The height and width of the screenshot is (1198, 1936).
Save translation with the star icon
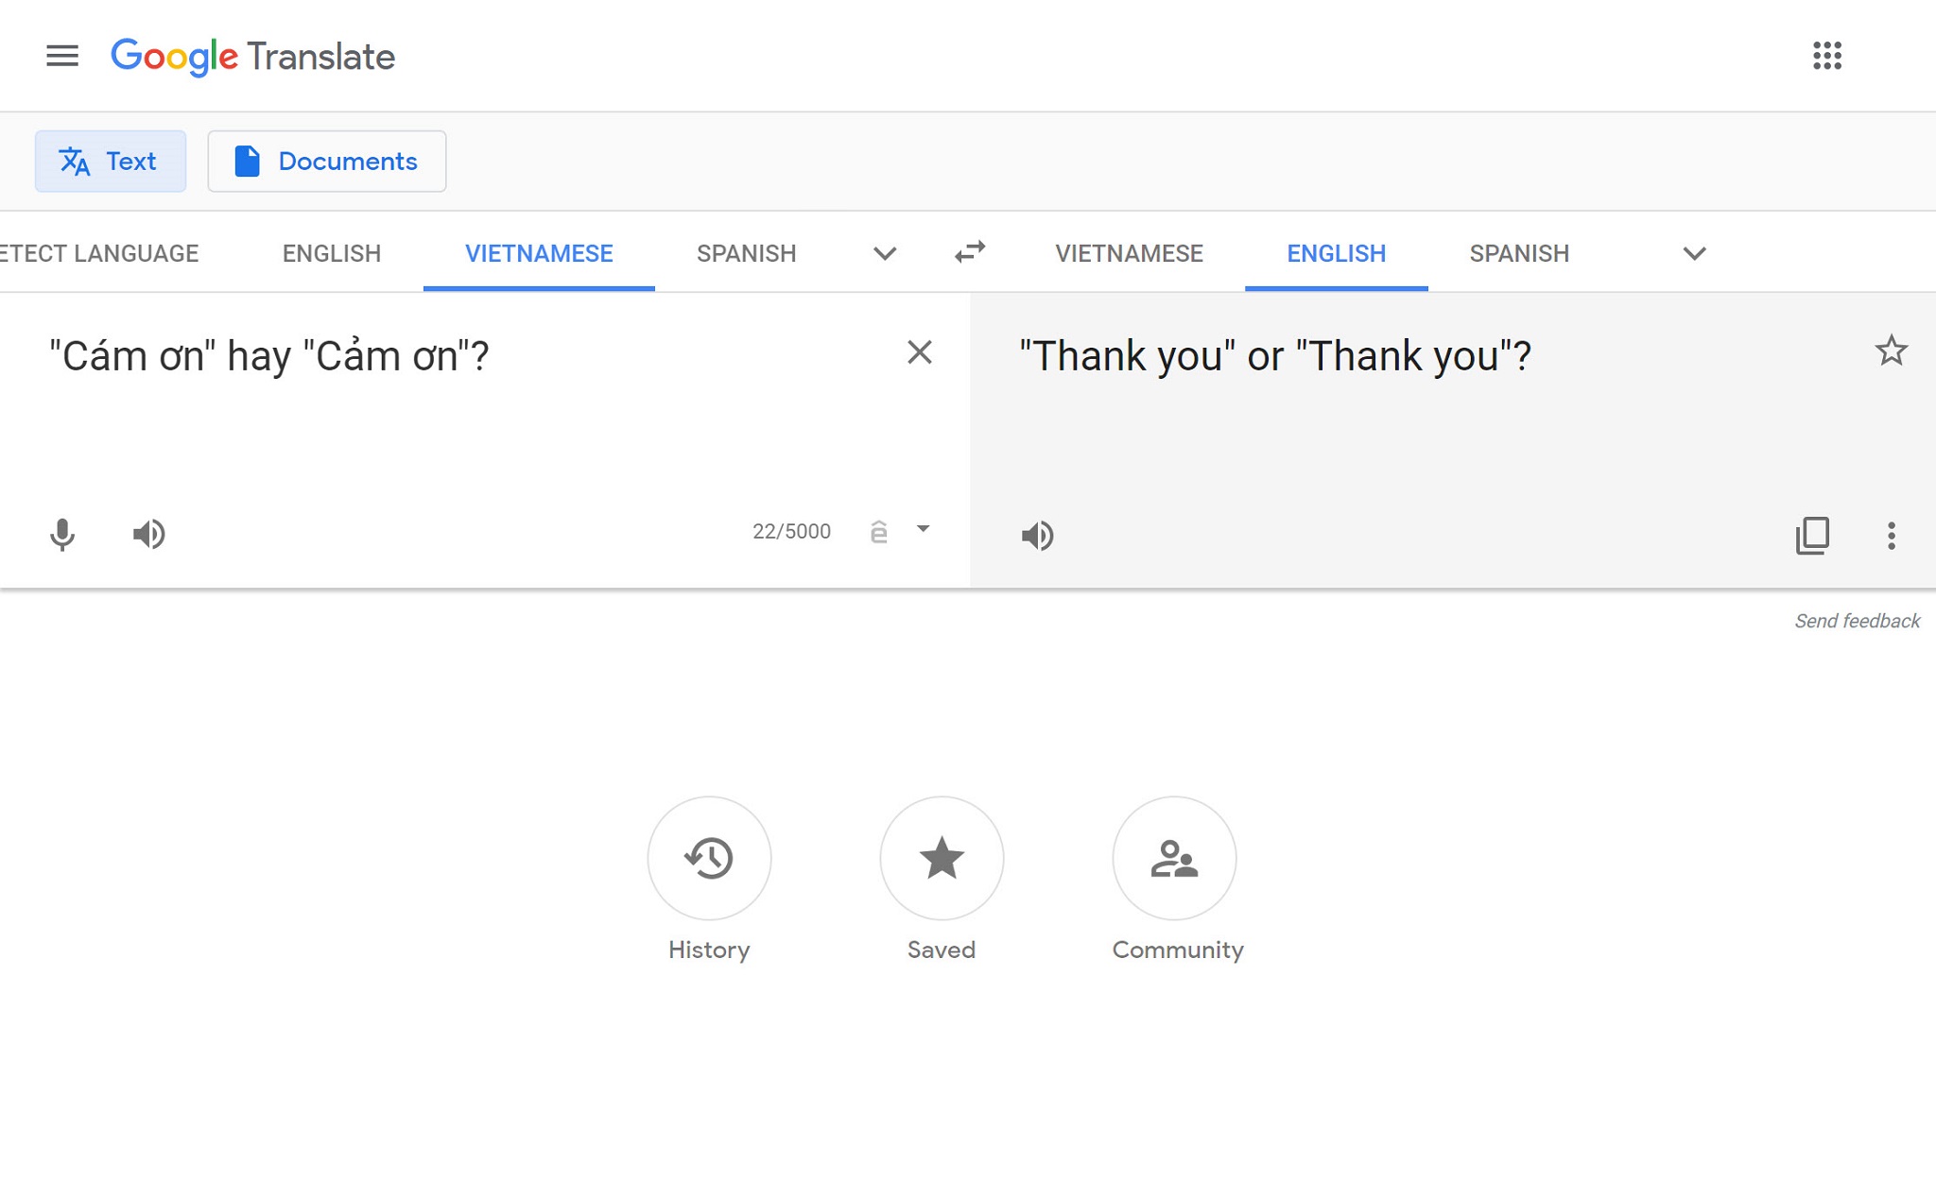(x=1891, y=351)
